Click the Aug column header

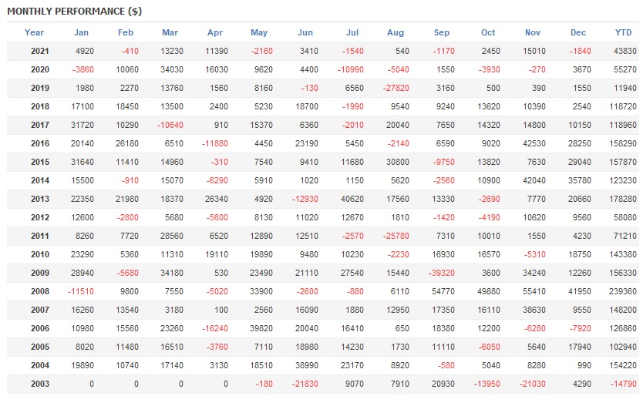pyautogui.click(x=396, y=32)
